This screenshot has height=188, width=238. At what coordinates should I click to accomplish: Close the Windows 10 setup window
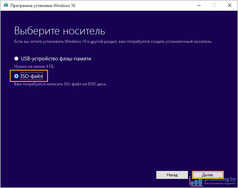(229, 5)
